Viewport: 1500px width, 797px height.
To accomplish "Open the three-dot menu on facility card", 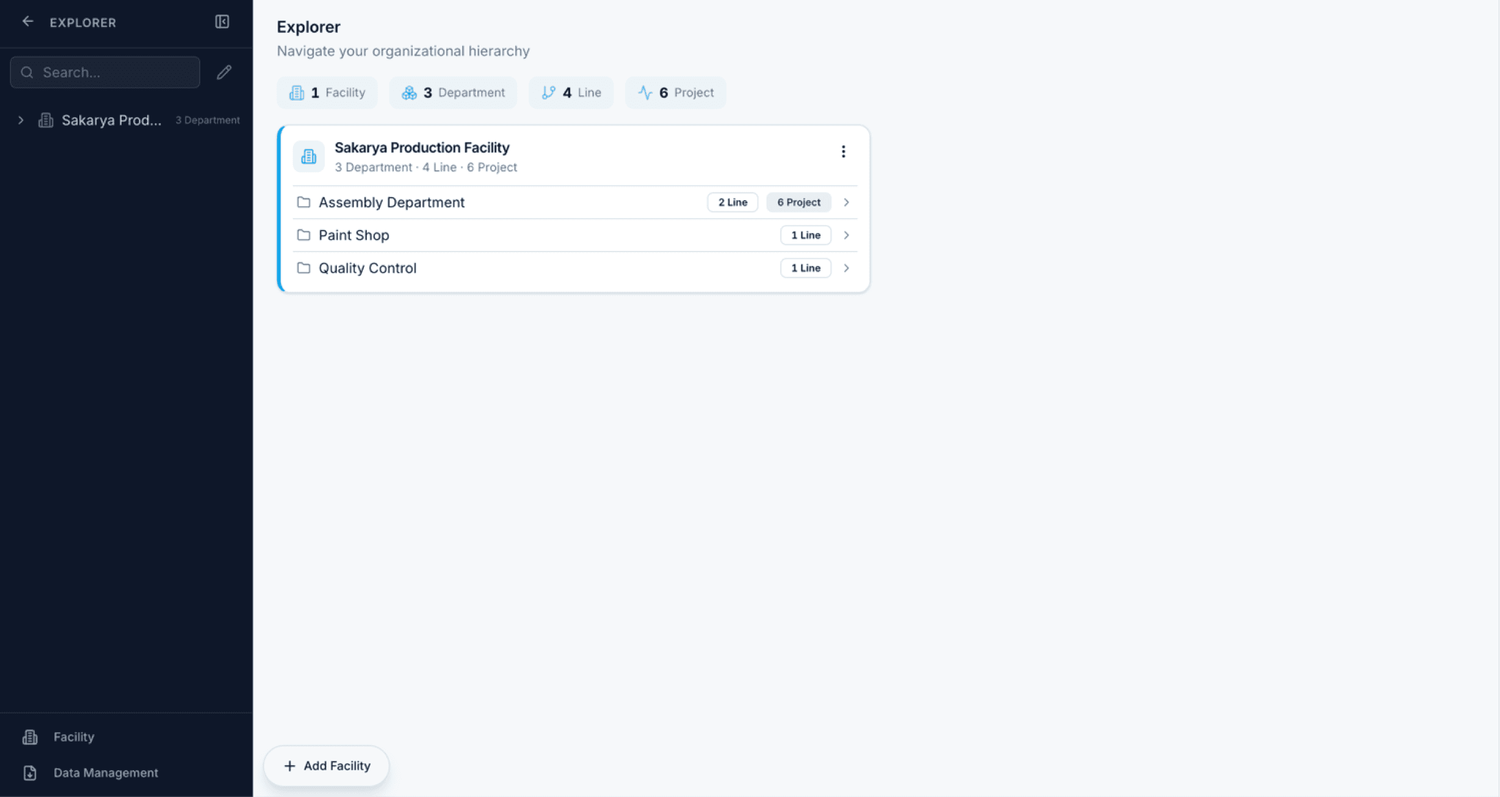I will [x=843, y=151].
